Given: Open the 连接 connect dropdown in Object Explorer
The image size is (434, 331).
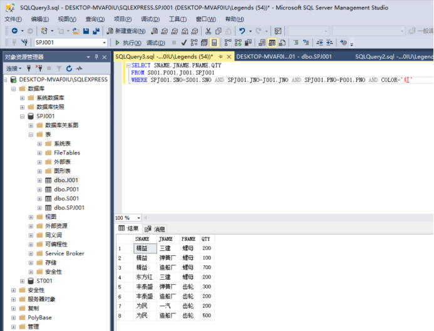Looking at the screenshot, I should pyautogui.click(x=14, y=68).
